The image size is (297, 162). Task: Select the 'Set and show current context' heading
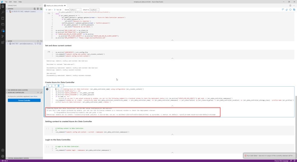point(58,45)
